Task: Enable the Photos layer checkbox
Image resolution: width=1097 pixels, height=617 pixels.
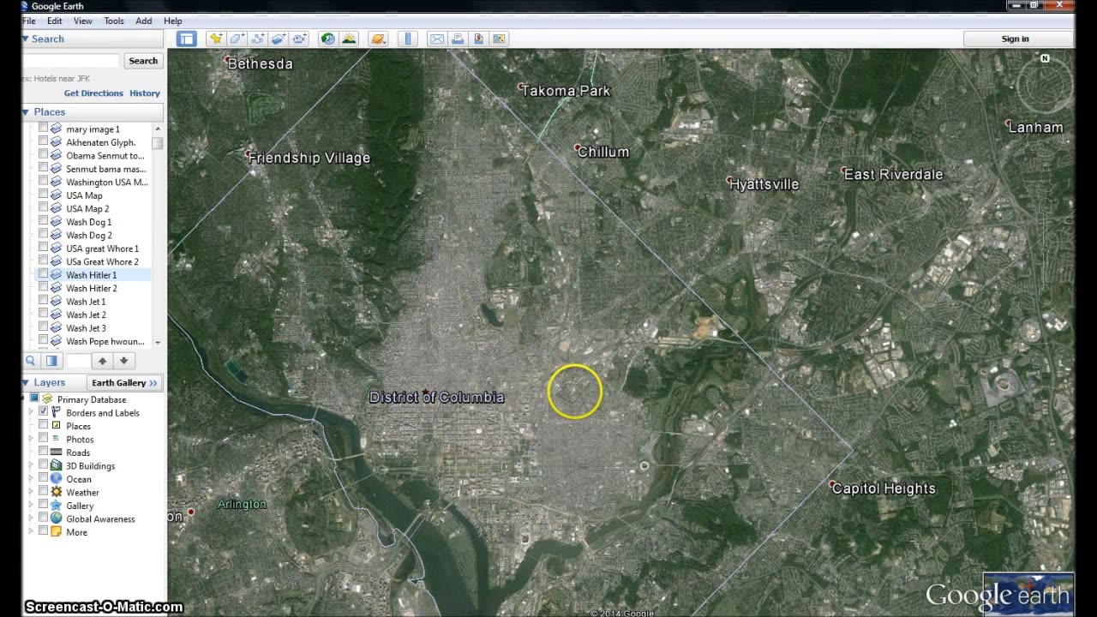Action: tap(44, 439)
